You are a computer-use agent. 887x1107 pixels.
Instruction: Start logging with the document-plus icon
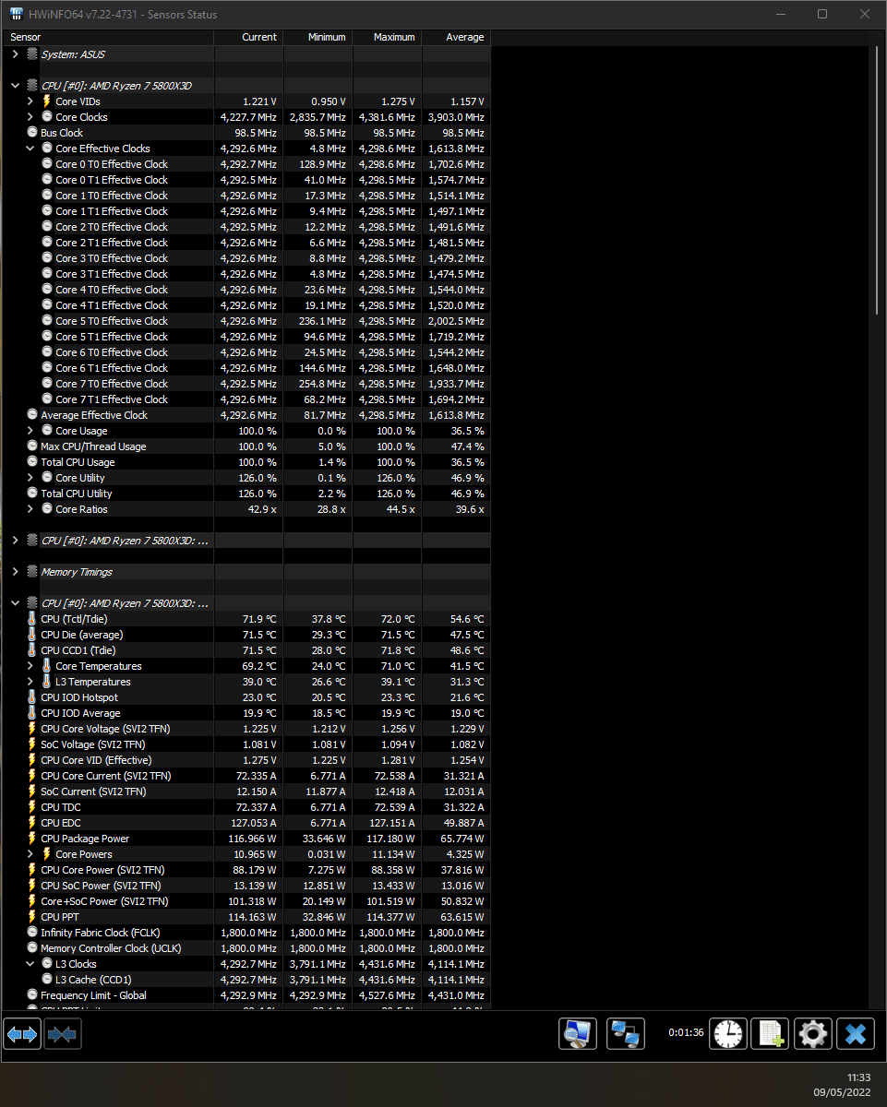click(769, 1034)
